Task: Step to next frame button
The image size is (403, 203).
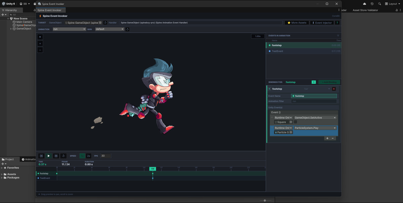Action: coord(56,156)
